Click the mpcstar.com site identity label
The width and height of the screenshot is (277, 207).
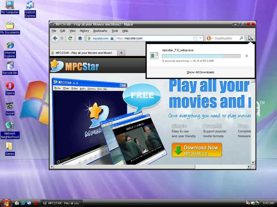pyautogui.click(x=100, y=38)
